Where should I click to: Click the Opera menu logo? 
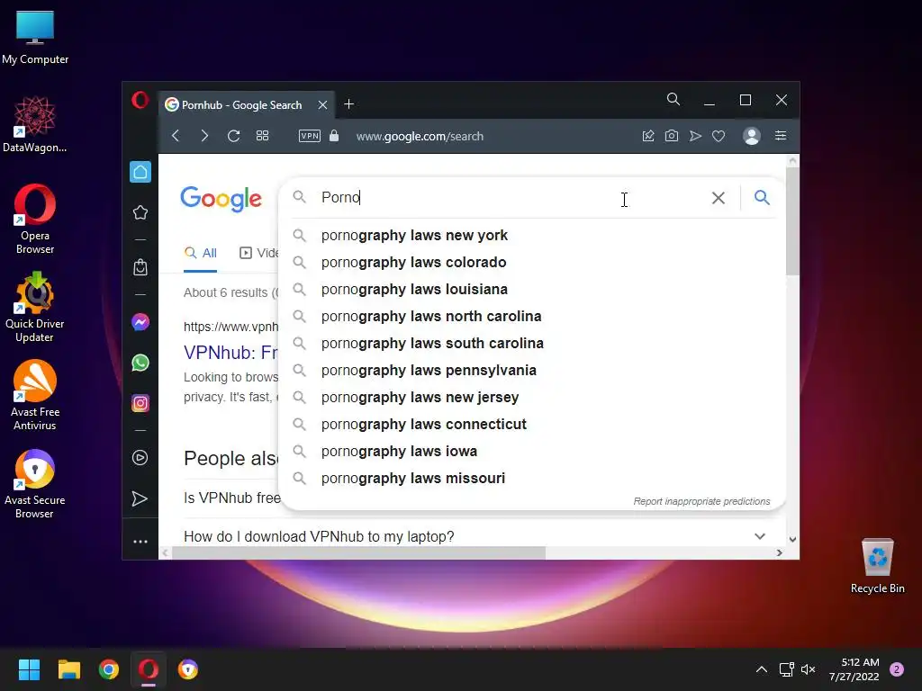pyautogui.click(x=140, y=101)
